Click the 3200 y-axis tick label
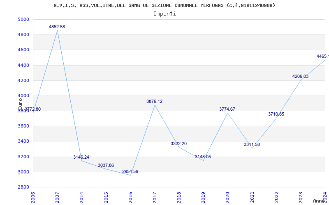 click(x=23, y=157)
